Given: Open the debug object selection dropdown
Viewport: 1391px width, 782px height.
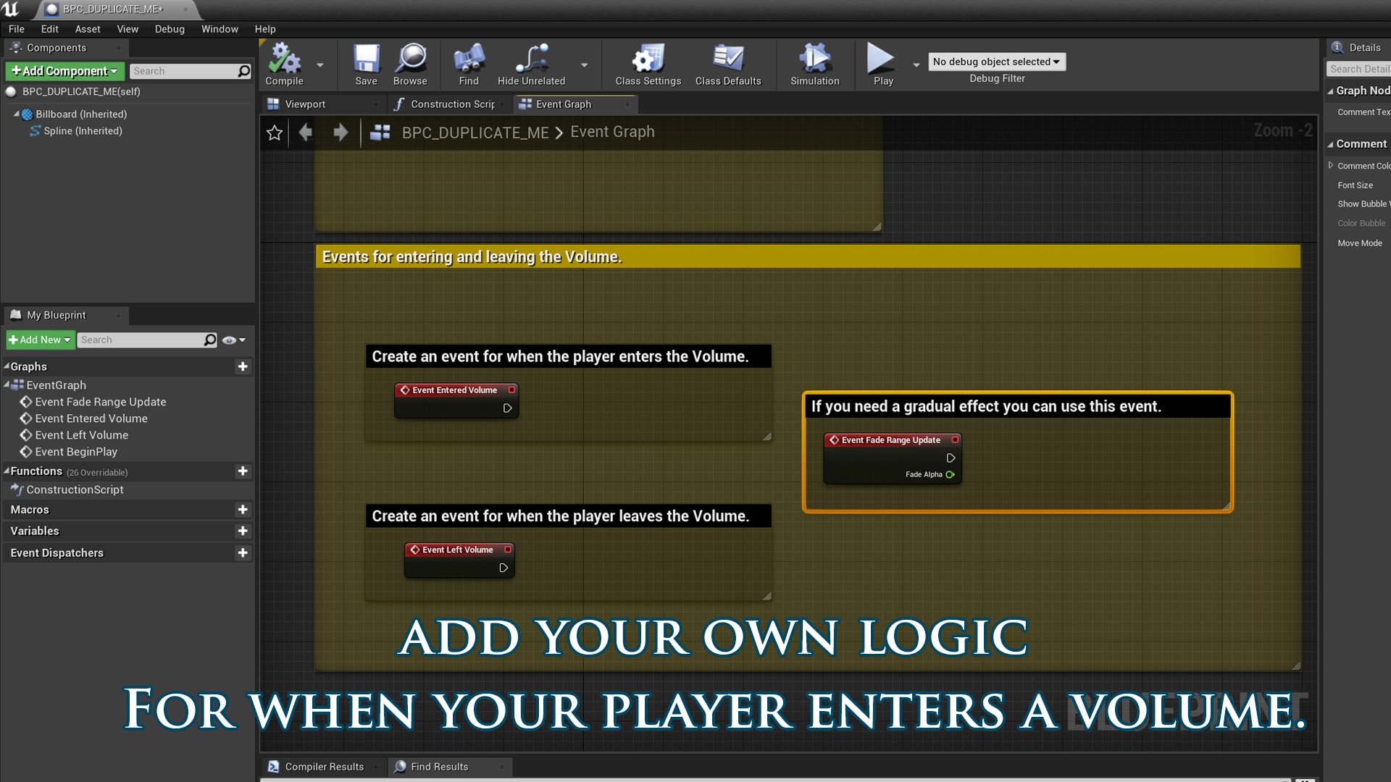Looking at the screenshot, I should [x=996, y=62].
